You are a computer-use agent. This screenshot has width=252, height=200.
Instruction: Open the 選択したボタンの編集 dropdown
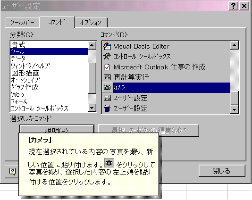[149, 130]
